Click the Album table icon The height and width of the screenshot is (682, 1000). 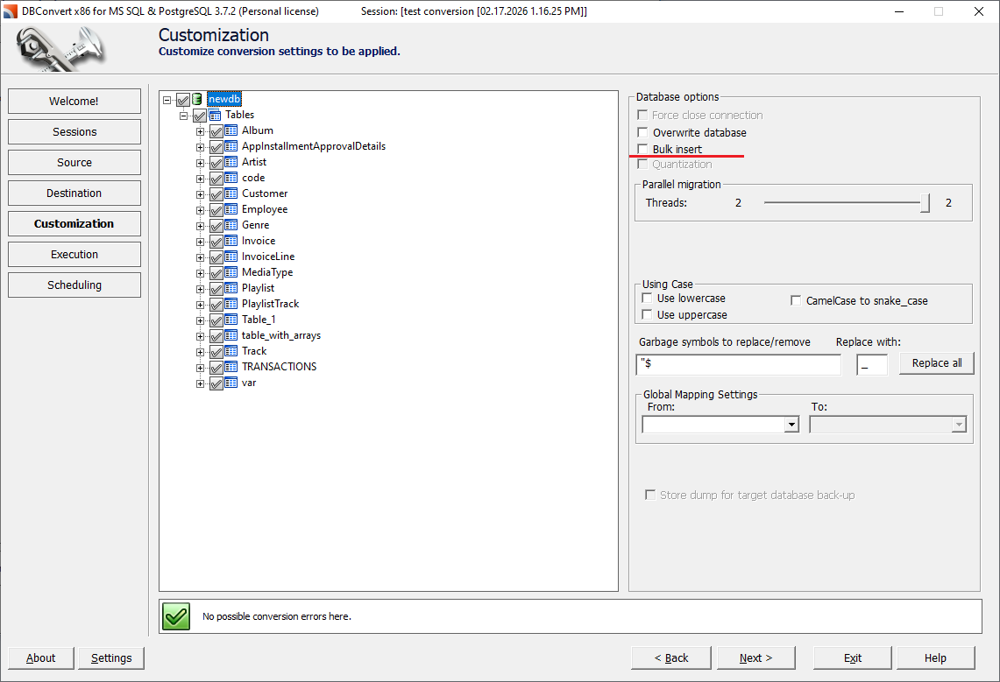[x=230, y=130]
